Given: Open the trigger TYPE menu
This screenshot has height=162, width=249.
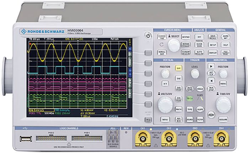Looking at the screenshot, I should (190, 109).
